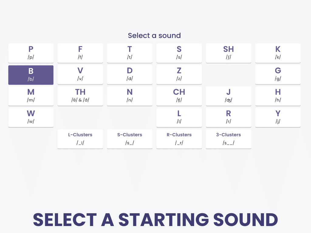This screenshot has height=233, width=311.
Task: Choose the F /f/ sound tile
Action: [x=80, y=53]
